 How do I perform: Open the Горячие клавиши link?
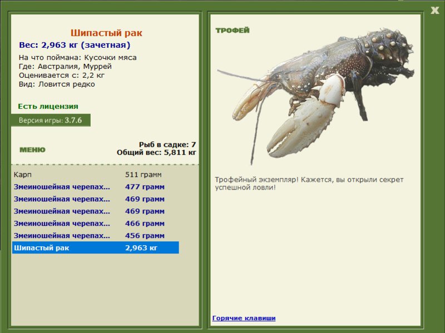click(x=244, y=318)
